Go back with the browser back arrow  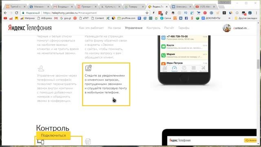tap(5, 13)
